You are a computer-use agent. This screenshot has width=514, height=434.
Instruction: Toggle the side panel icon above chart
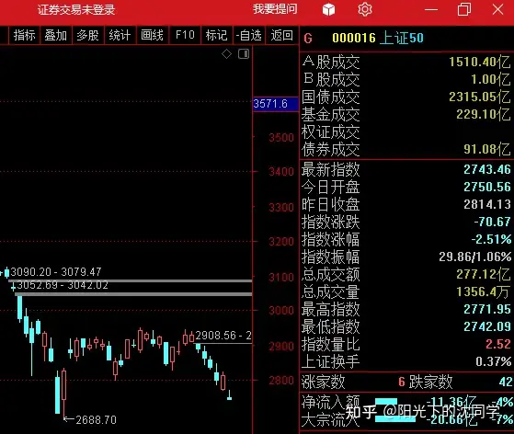click(244, 53)
